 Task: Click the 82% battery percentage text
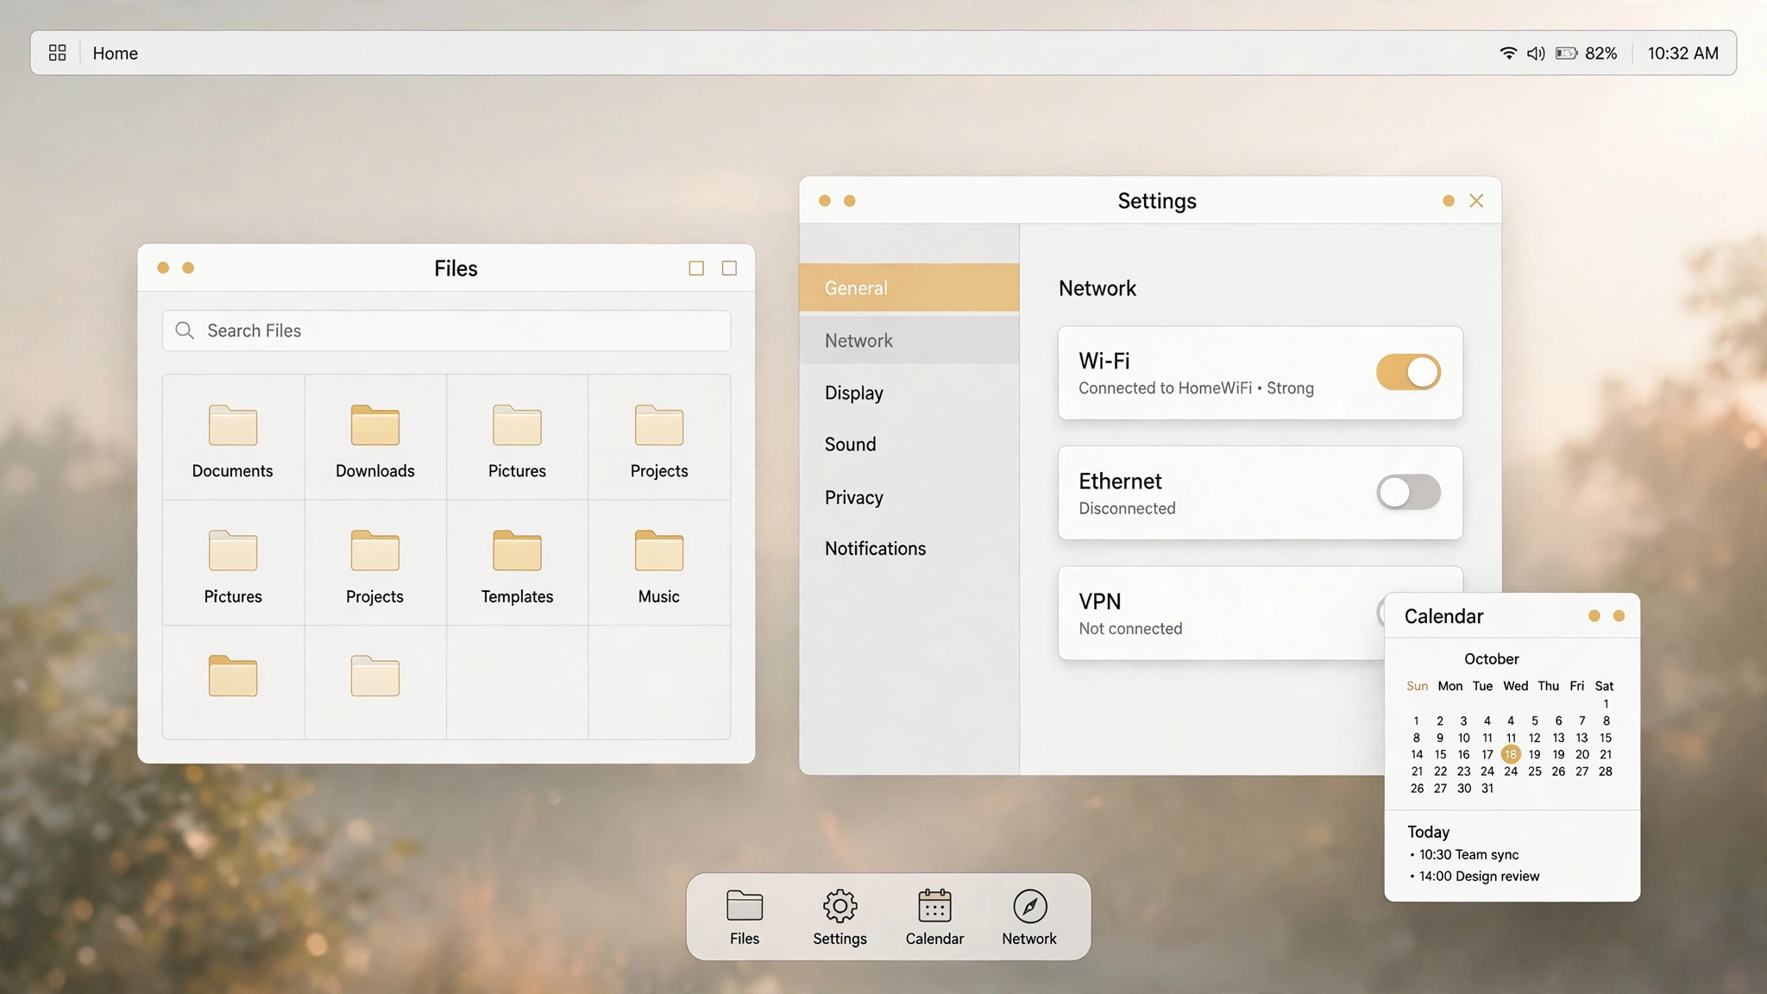1600,53
